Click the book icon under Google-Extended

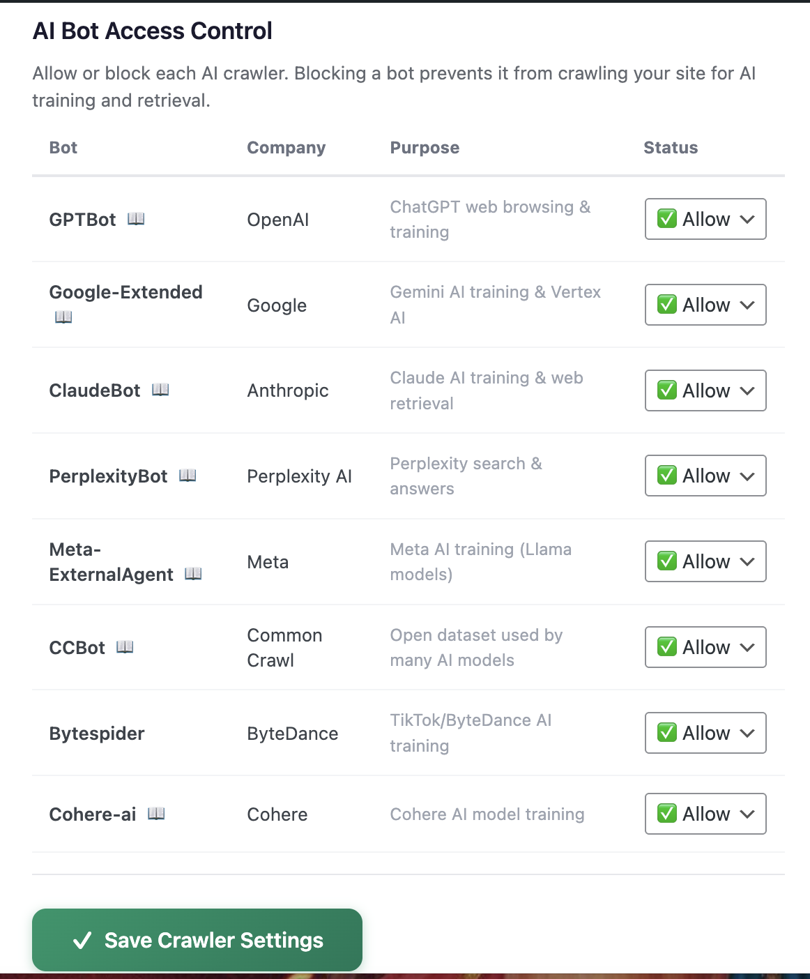tap(63, 317)
